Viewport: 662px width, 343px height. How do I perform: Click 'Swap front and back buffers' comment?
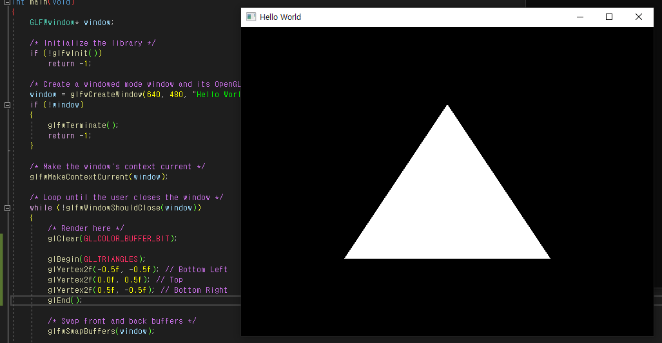(x=122, y=321)
